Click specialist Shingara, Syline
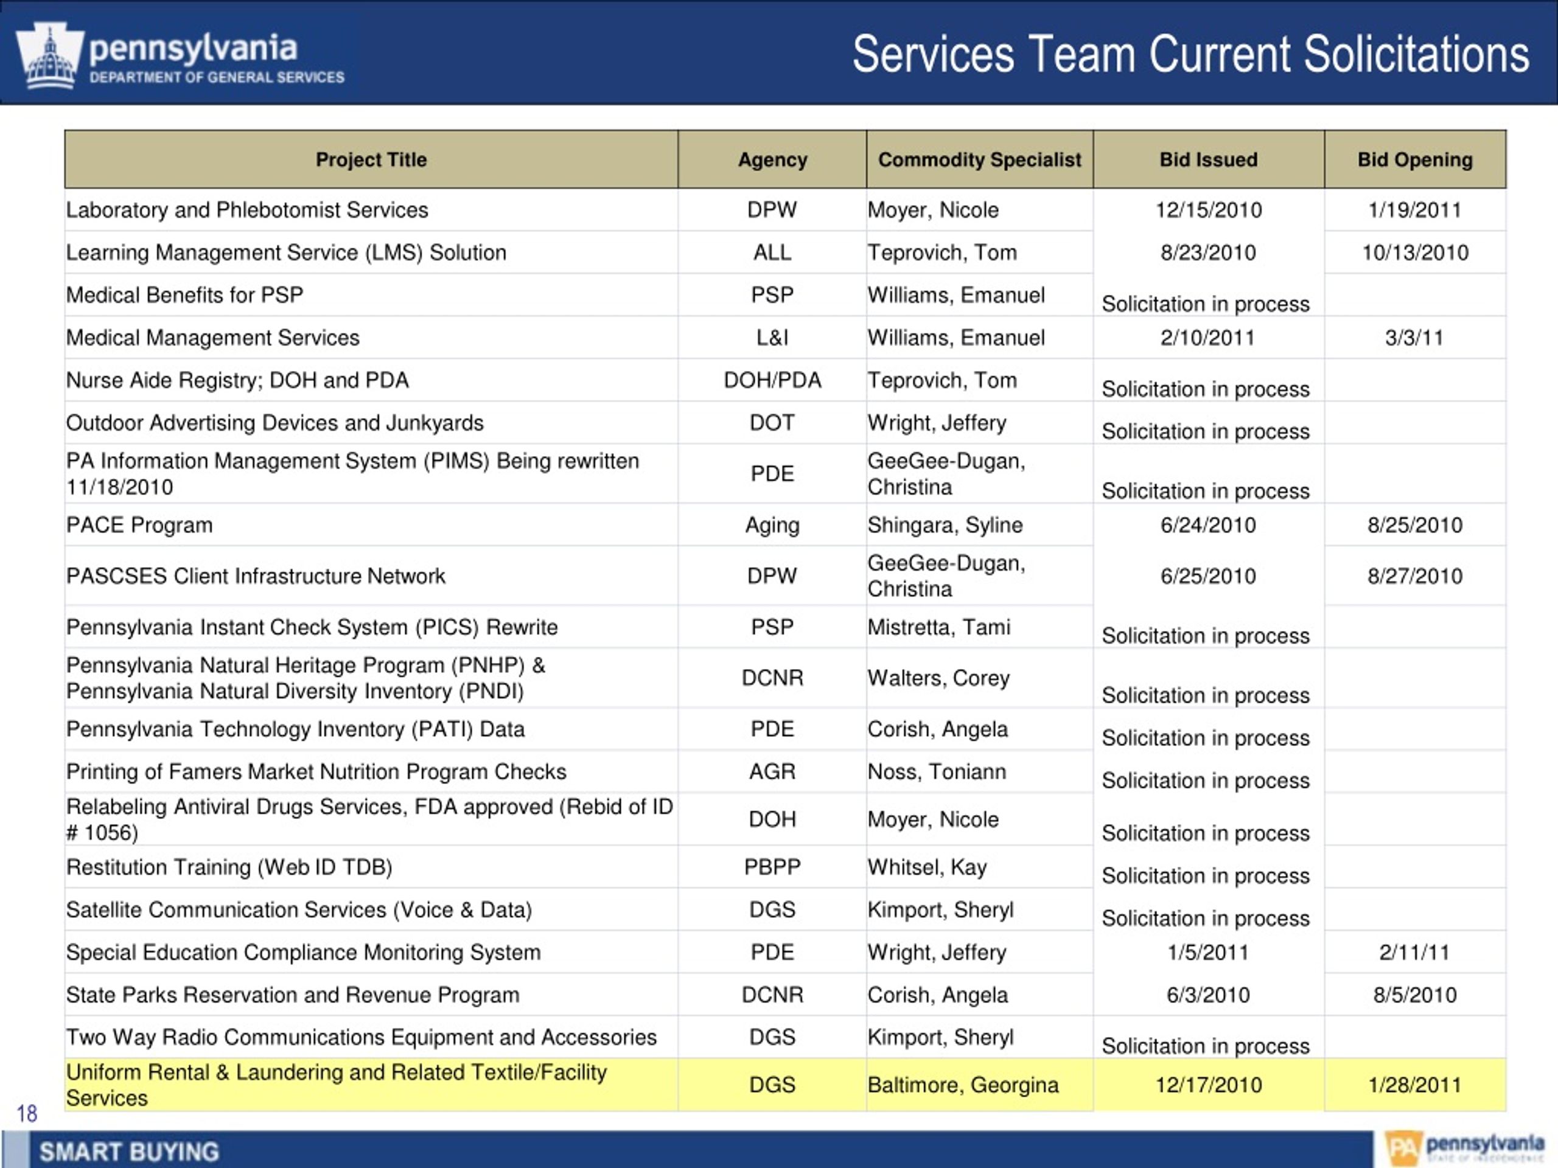 click(945, 526)
